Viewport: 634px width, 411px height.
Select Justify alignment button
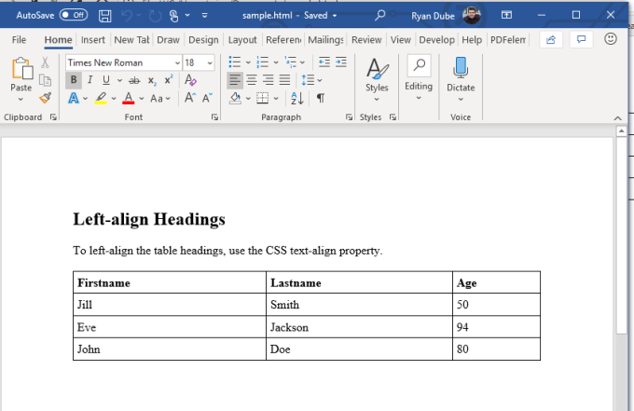pyautogui.click(x=284, y=80)
